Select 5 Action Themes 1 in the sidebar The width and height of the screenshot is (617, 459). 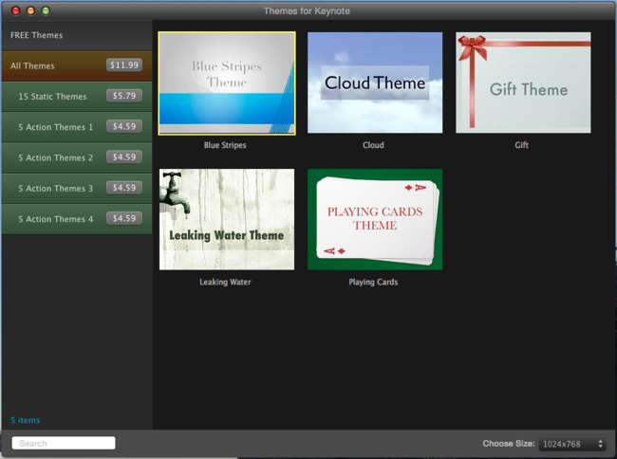[x=77, y=127]
